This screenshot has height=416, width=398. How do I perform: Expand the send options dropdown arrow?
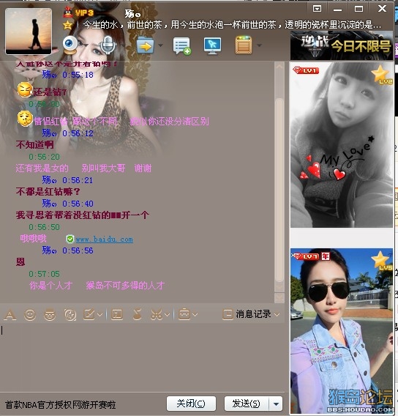click(x=276, y=404)
